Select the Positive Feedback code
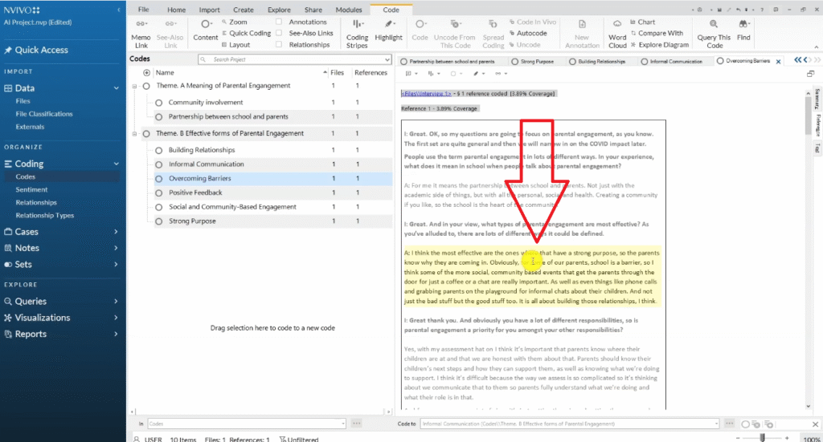Screen dimensions: 823x442 (195, 193)
